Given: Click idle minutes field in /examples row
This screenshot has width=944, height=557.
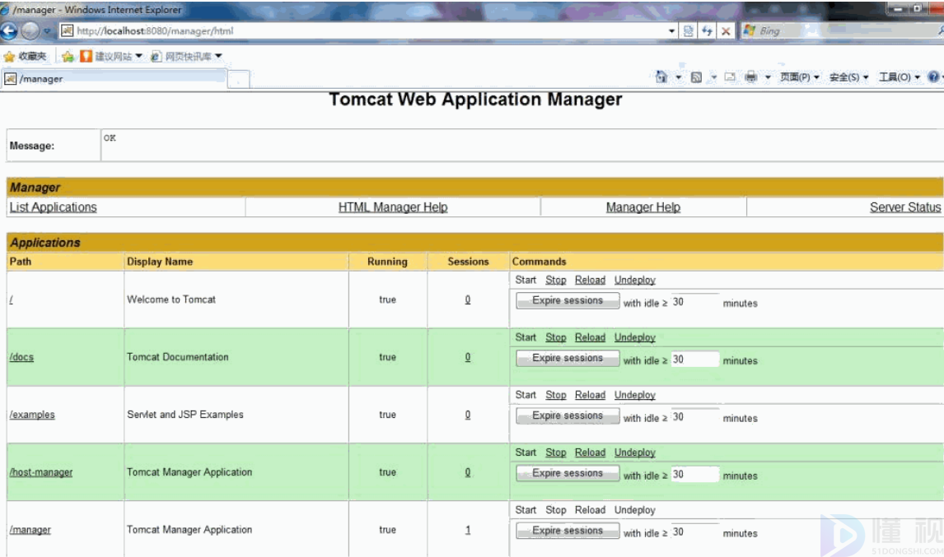Looking at the screenshot, I should pos(694,417).
